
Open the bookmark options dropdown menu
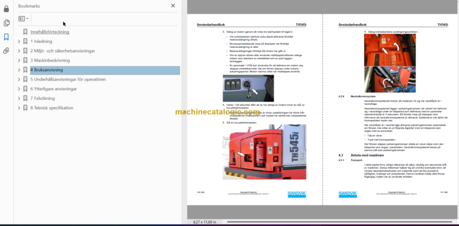(23, 19)
